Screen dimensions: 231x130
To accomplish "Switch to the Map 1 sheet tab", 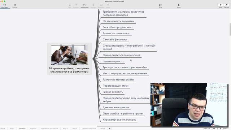I will (3, 129).
